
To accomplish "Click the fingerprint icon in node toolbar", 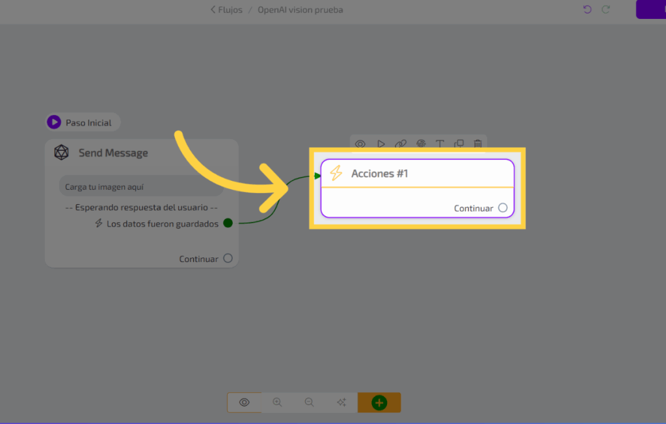I will click(x=421, y=144).
